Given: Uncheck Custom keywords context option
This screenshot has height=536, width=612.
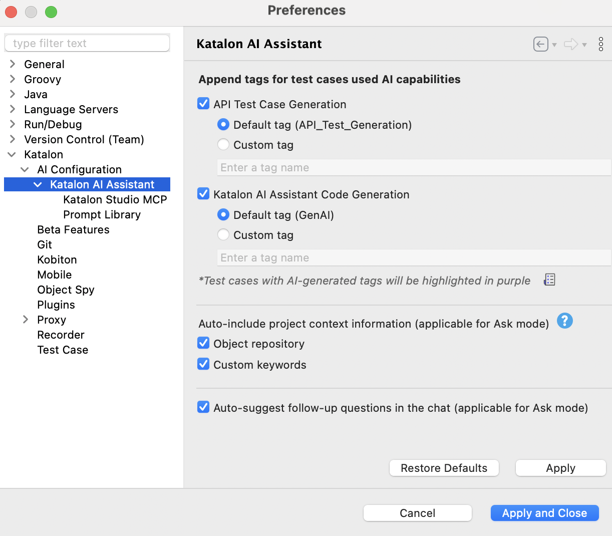Looking at the screenshot, I should coord(203,364).
